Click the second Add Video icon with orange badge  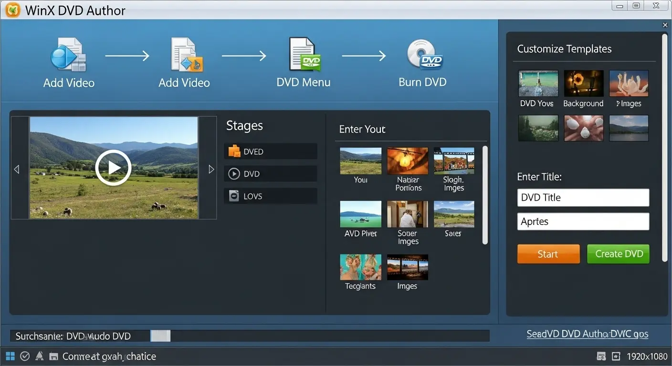click(x=187, y=55)
